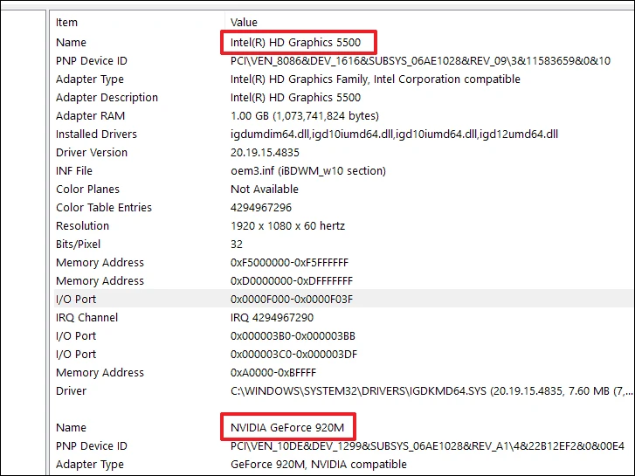Select the '0x000003C0-0x000003DF' I/O Port value
Screen dimensions: 635x476
click(294, 355)
